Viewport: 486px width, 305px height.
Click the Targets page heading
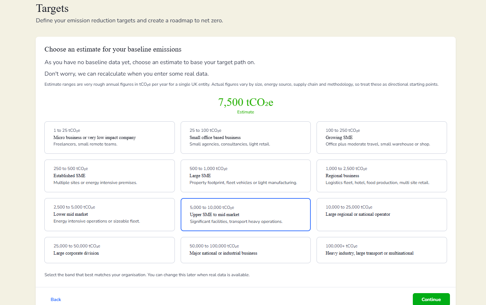(52, 8)
